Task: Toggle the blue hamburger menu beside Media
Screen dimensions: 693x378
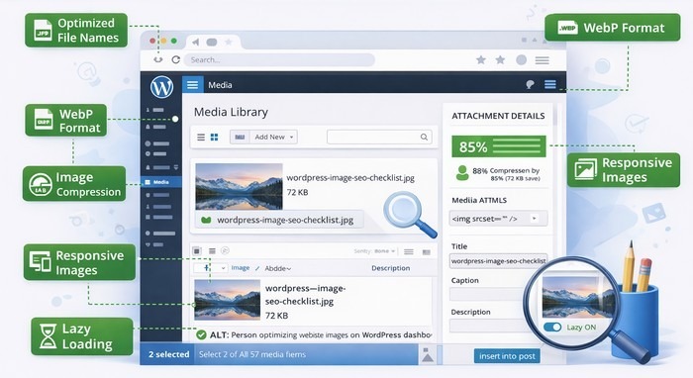Action: (x=192, y=84)
